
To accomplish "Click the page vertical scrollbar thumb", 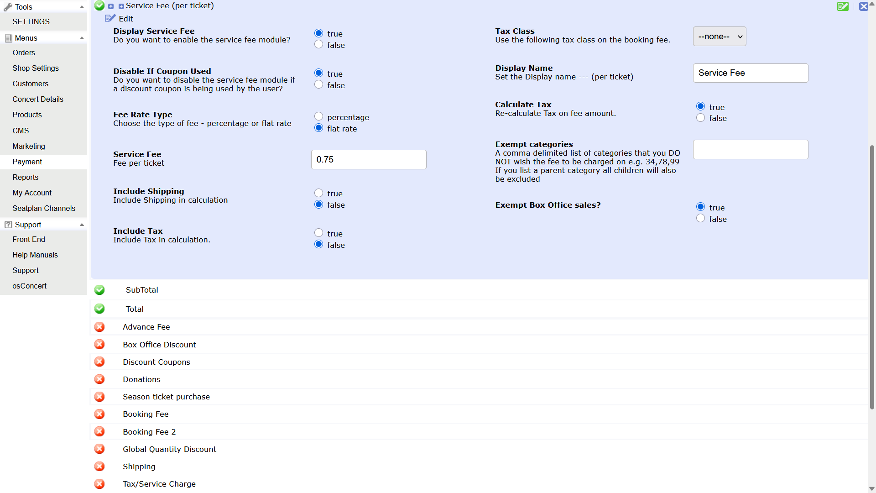I will pyautogui.click(x=872, y=277).
